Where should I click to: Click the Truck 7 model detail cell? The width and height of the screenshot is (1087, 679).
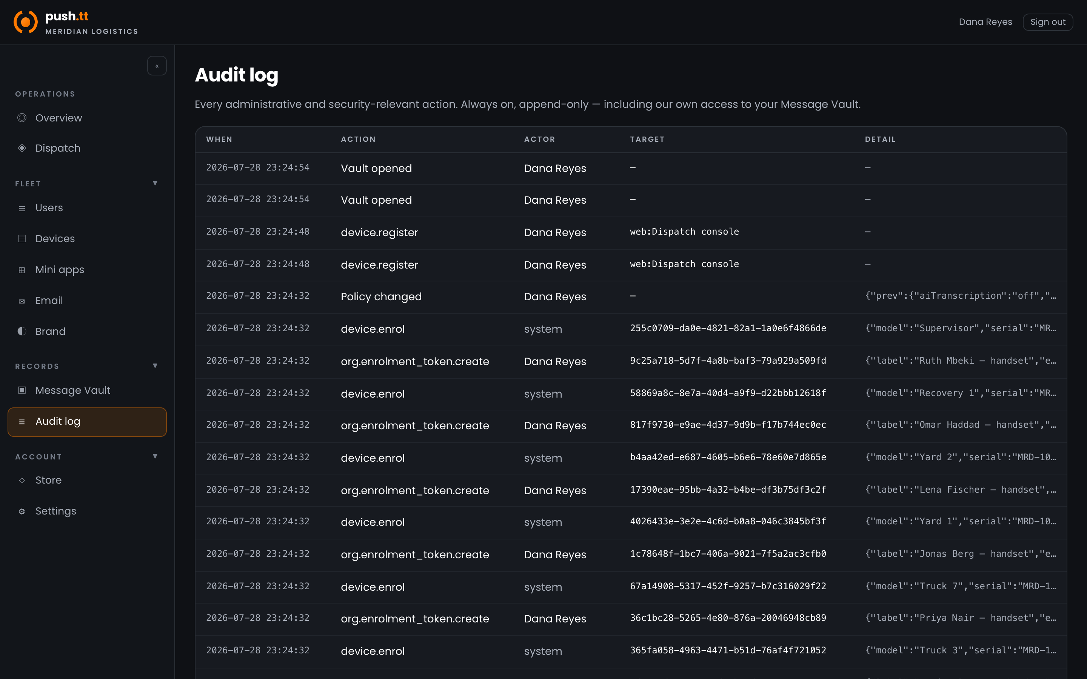tap(960, 586)
